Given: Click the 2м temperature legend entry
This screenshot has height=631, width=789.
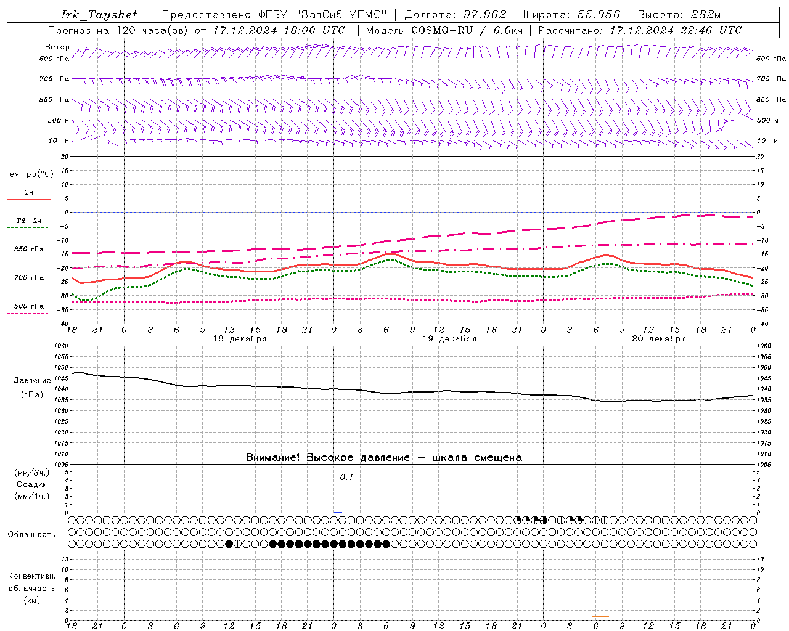Looking at the screenshot, I should 29,193.
